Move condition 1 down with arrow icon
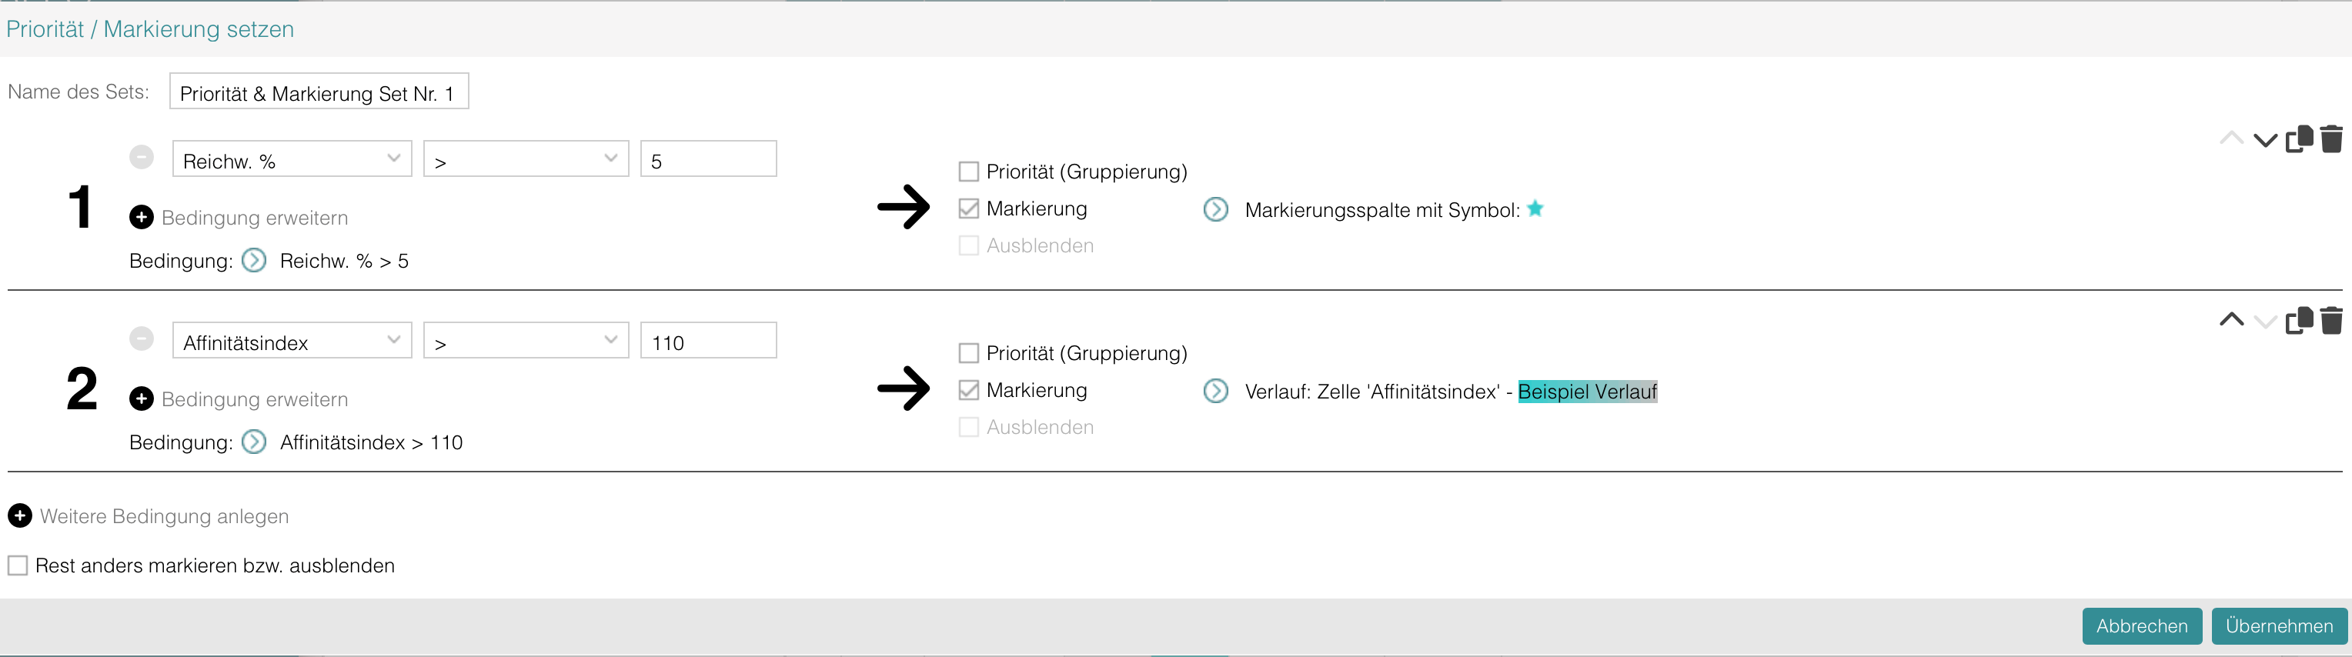This screenshot has width=2352, height=657. [x=2265, y=139]
